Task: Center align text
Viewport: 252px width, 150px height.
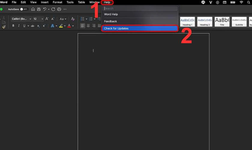Action: (88, 26)
